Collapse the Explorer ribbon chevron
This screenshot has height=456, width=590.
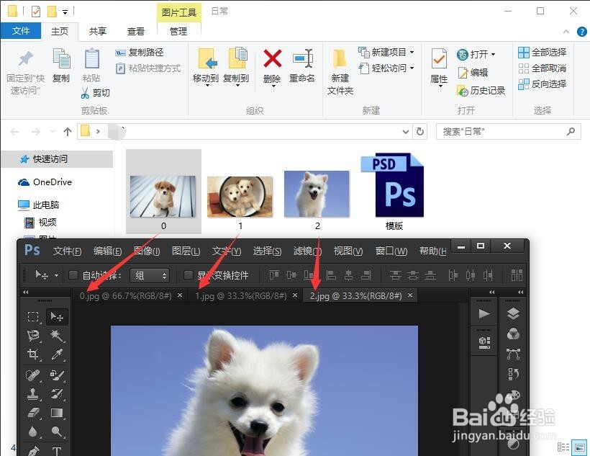566,32
